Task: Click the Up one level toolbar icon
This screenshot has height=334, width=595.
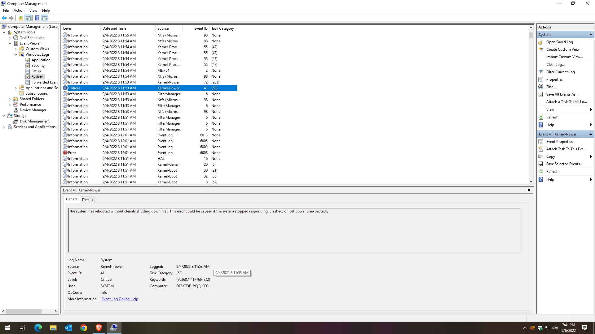Action: click(x=20, y=18)
